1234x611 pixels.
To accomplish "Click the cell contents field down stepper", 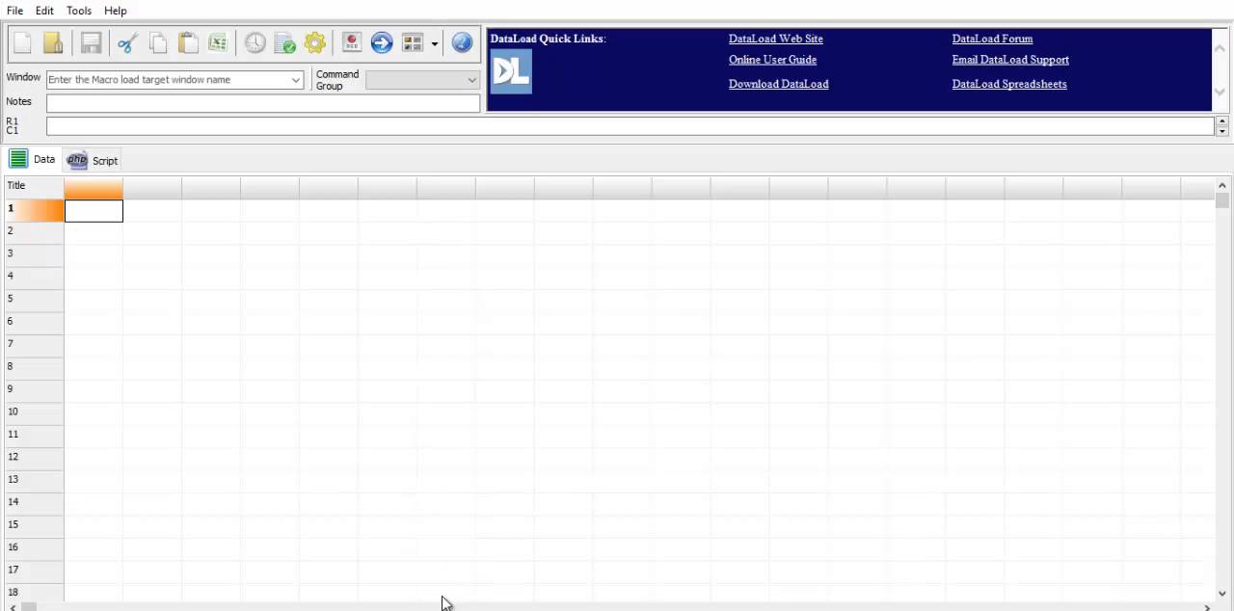I will [1222, 131].
